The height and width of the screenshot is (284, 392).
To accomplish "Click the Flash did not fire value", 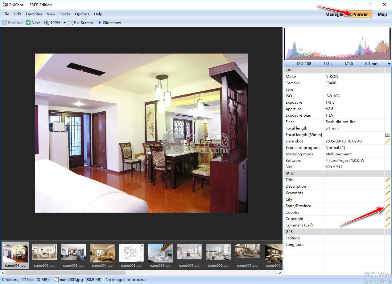I will click(x=340, y=122).
